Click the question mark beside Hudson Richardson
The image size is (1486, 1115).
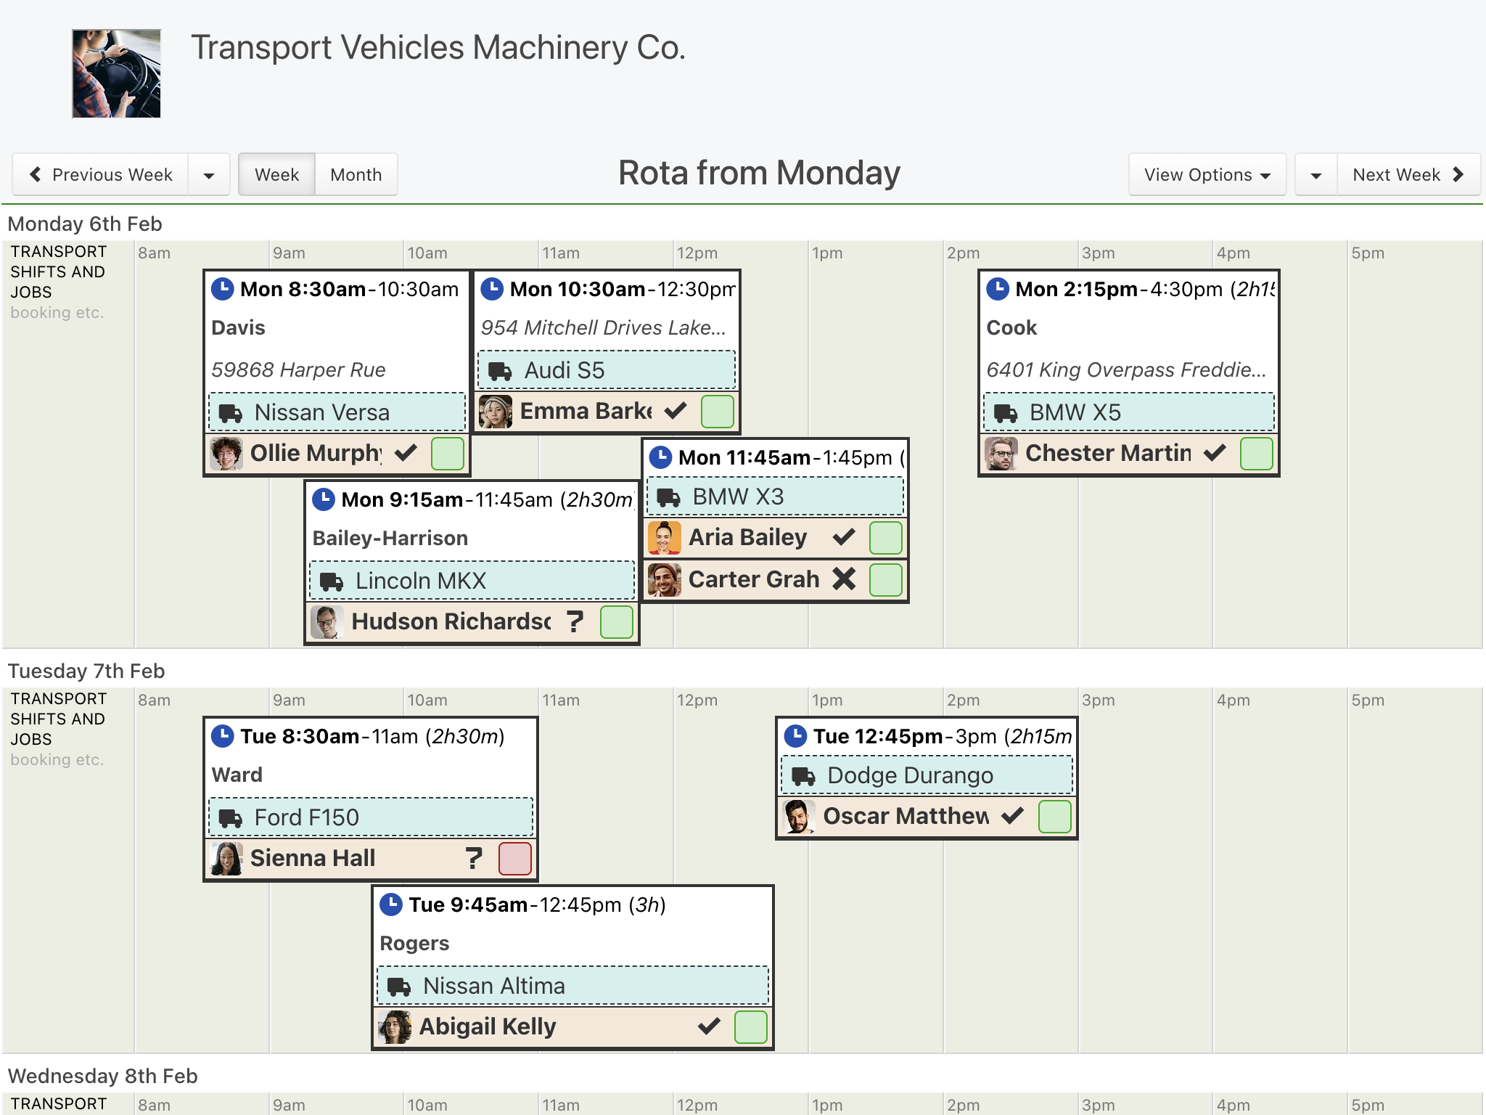click(575, 621)
